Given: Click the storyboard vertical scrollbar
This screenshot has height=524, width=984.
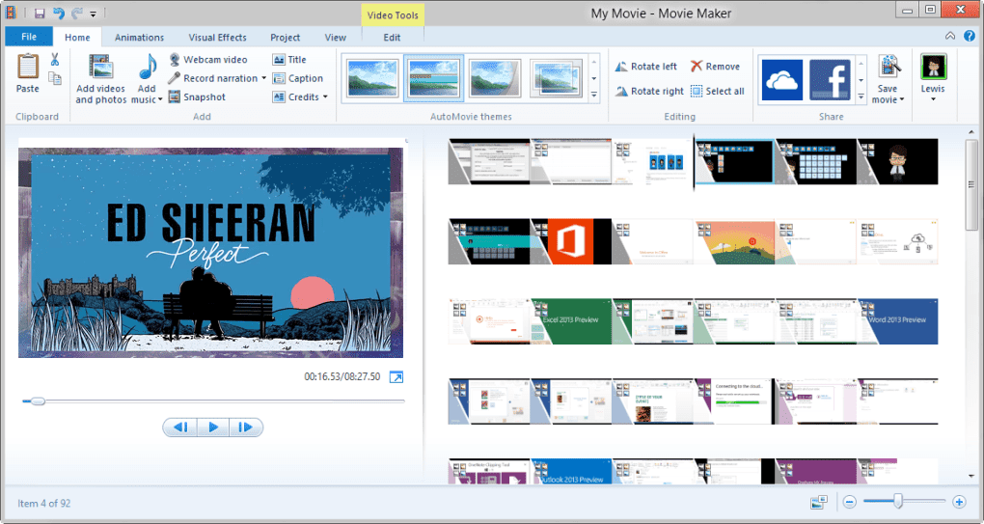Looking at the screenshot, I should coord(971,185).
